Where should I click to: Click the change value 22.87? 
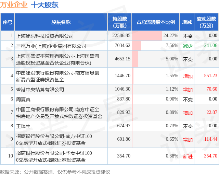(212, 112)
